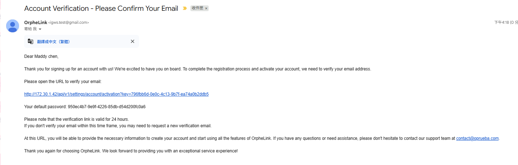The height and width of the screenshot is (165, 518).
Task: Click the 24 hours validity notice line
Action: click(77, 119)
